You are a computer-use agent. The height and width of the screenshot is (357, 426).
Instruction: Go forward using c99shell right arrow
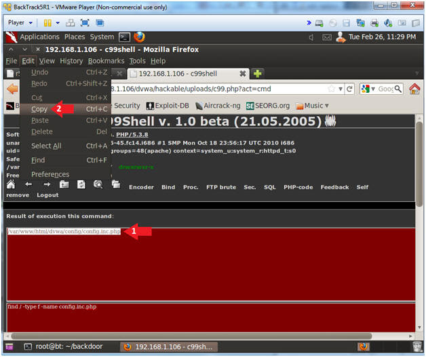click(47, 185)
